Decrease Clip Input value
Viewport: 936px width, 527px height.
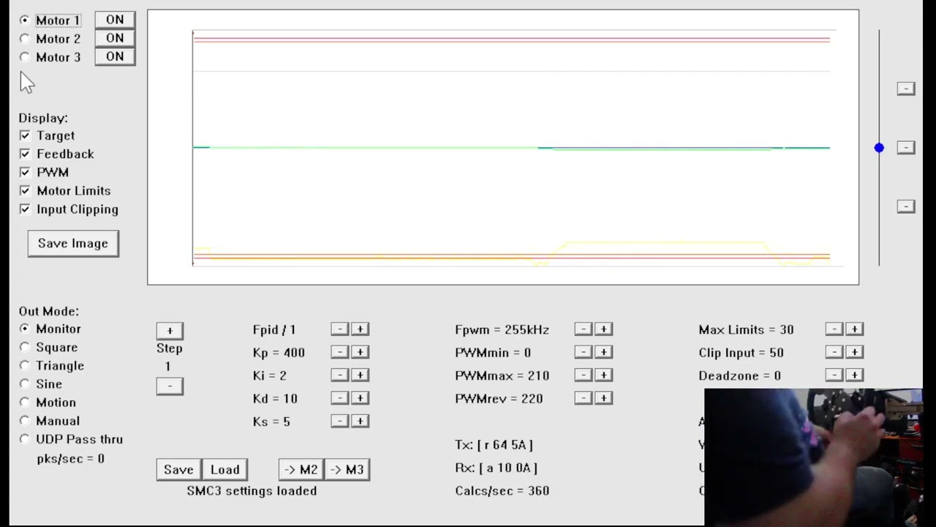click(834, 352)
